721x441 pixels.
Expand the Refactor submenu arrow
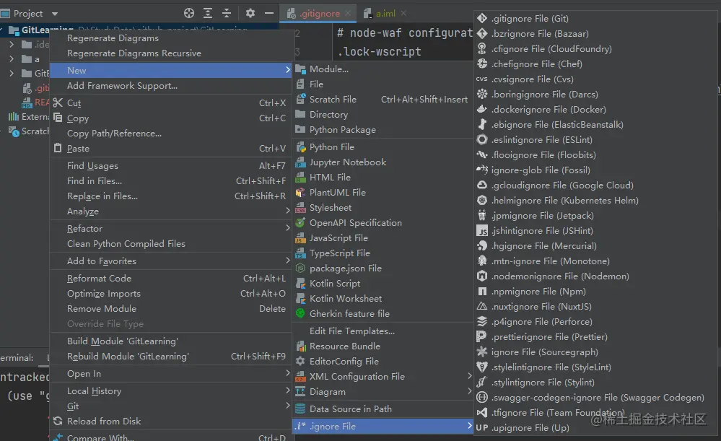pos(288,227)
